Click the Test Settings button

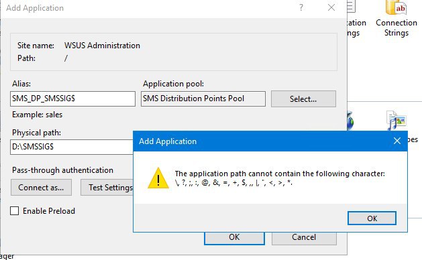(x=107, y=188)
